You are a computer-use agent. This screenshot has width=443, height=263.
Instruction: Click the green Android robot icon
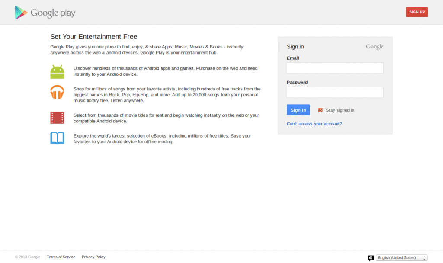58,71
